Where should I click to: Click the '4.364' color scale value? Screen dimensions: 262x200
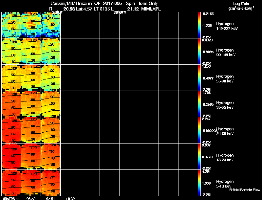[x=206, y=172]
